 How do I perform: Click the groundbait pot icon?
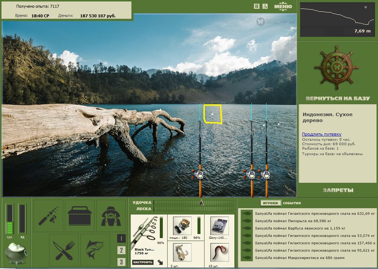pyautogui.click(x=16, y=253)
